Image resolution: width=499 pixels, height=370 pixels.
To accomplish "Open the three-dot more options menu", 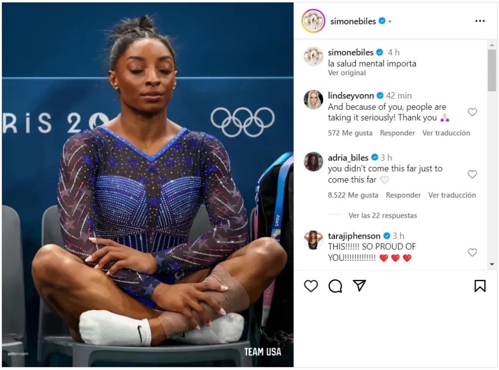I will coord(480,21).
